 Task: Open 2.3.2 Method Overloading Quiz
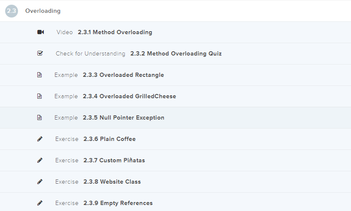pos(176,54)
